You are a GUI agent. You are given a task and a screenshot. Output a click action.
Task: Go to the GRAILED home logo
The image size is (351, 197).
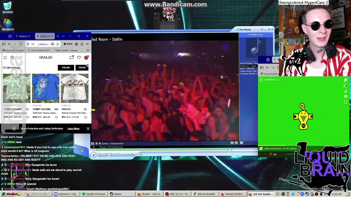click(46, 57)
